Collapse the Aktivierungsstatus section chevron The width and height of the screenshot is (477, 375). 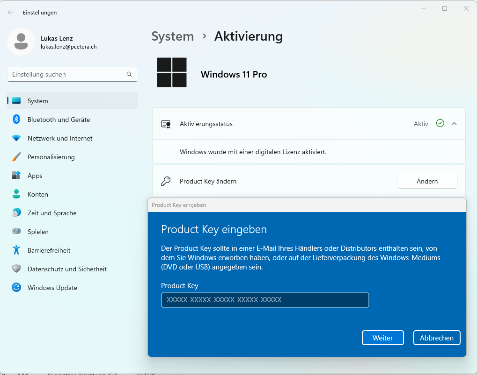click(454, 124)
